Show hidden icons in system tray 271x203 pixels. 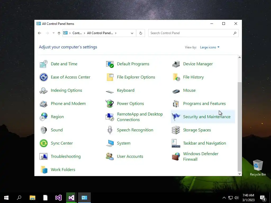point(224,198)
